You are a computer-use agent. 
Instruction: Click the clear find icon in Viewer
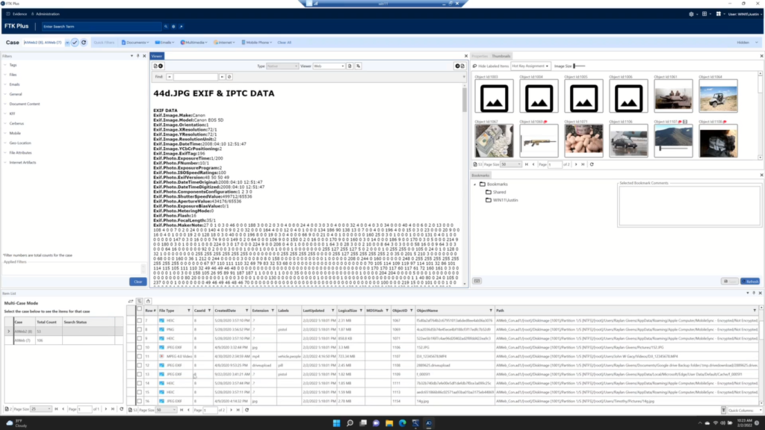coord(229,77)
